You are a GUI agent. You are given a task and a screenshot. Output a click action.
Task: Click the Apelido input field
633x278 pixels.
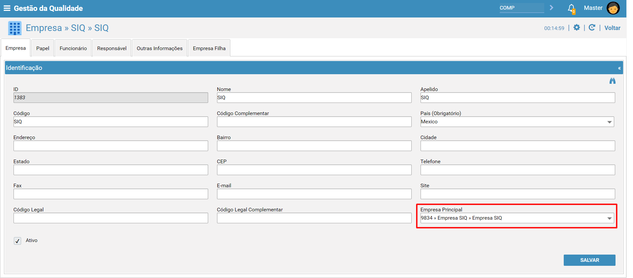tap(518, 98)
